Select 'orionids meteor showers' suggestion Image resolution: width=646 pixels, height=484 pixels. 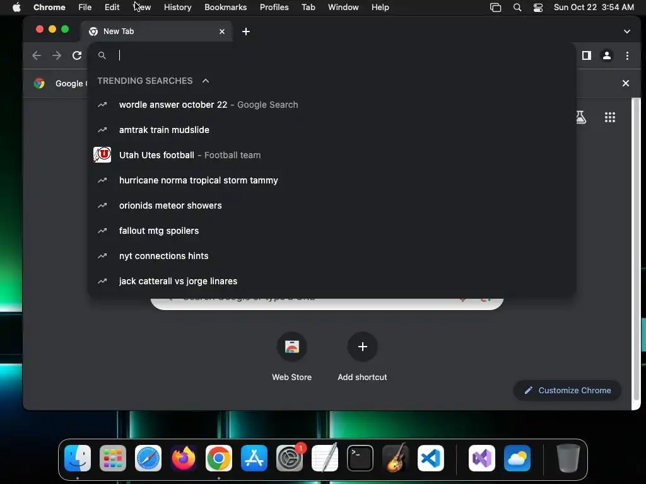332,205
